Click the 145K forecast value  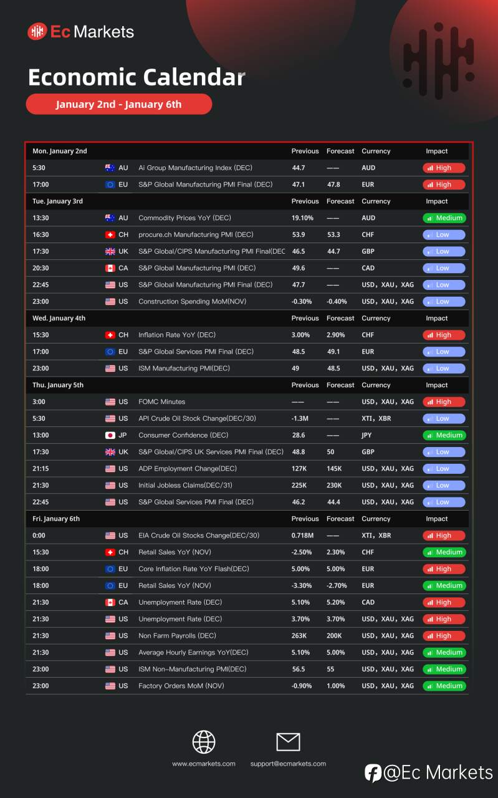(335, 468)
